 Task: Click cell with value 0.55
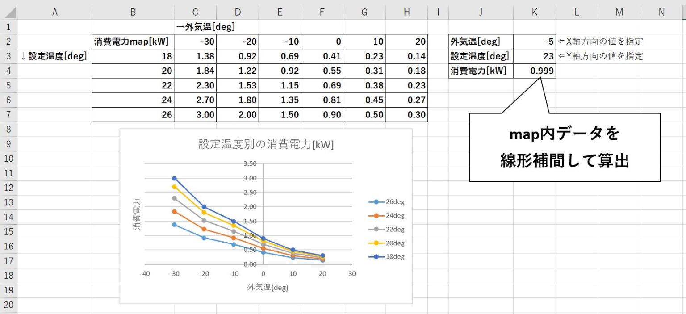[x=322, y=71]
